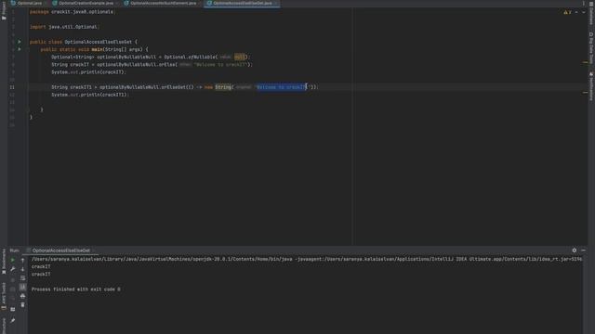Run main method from gutter arrow

click(20, 49)
